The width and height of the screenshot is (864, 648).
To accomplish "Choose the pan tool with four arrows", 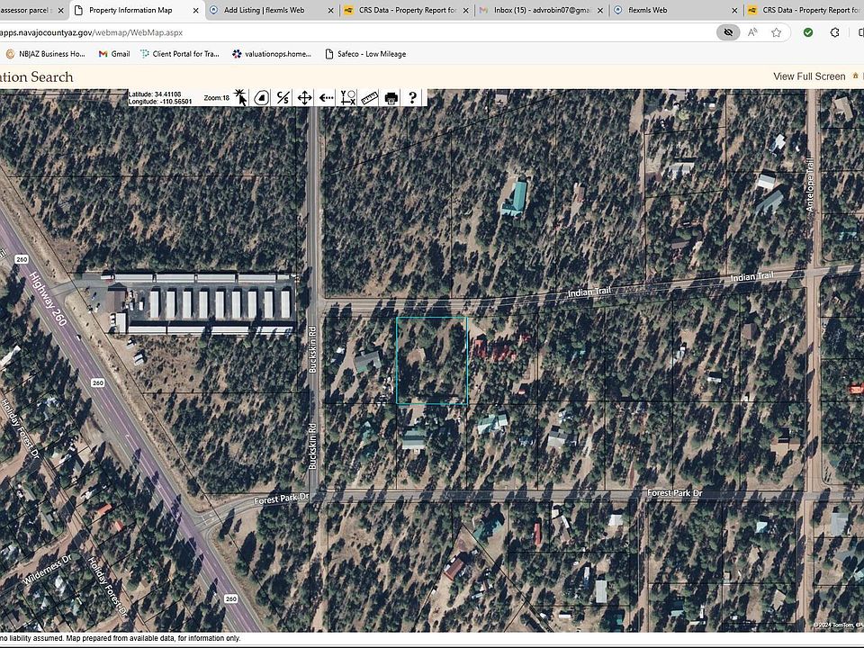I will 304,97.
